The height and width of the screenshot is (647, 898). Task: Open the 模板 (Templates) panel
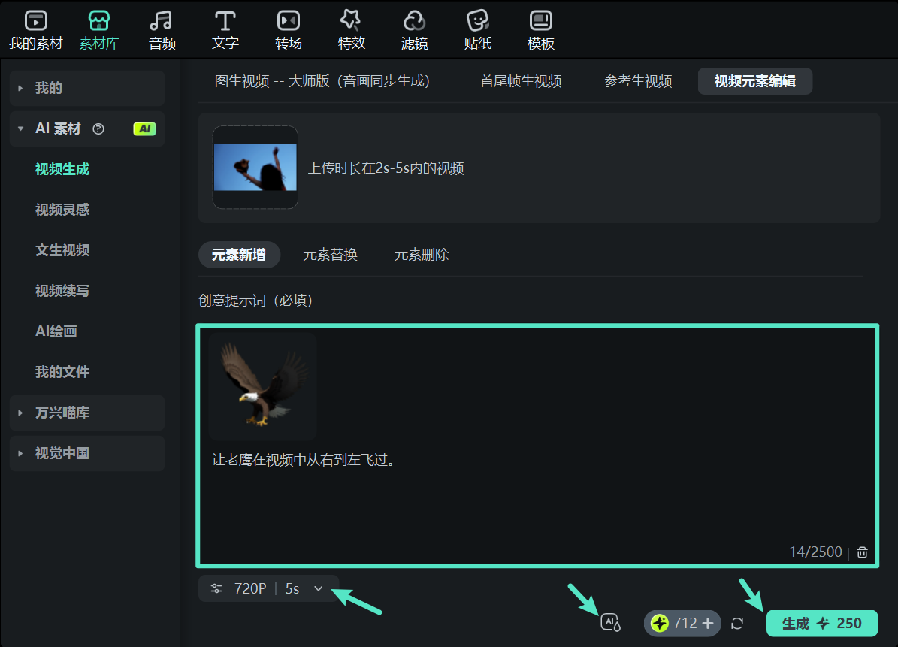[540, 29]
